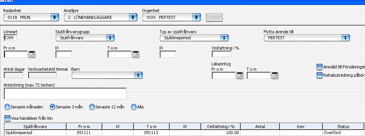Viewport: 365px width, 136px height.
Task: Click the Läkarintyg Fr o m date field
Action: 224,76
